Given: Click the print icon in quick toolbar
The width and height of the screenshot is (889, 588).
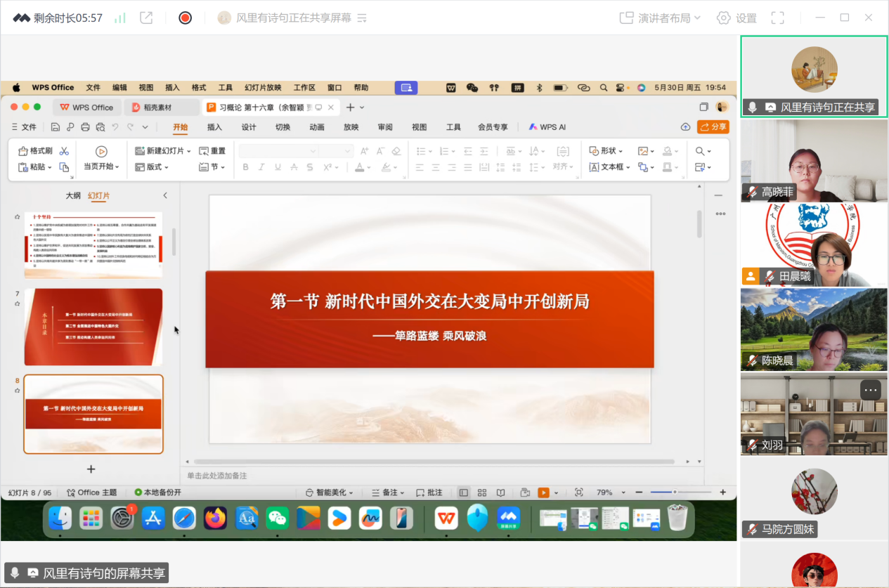Looking at the screenshot, I should point(85,127).
